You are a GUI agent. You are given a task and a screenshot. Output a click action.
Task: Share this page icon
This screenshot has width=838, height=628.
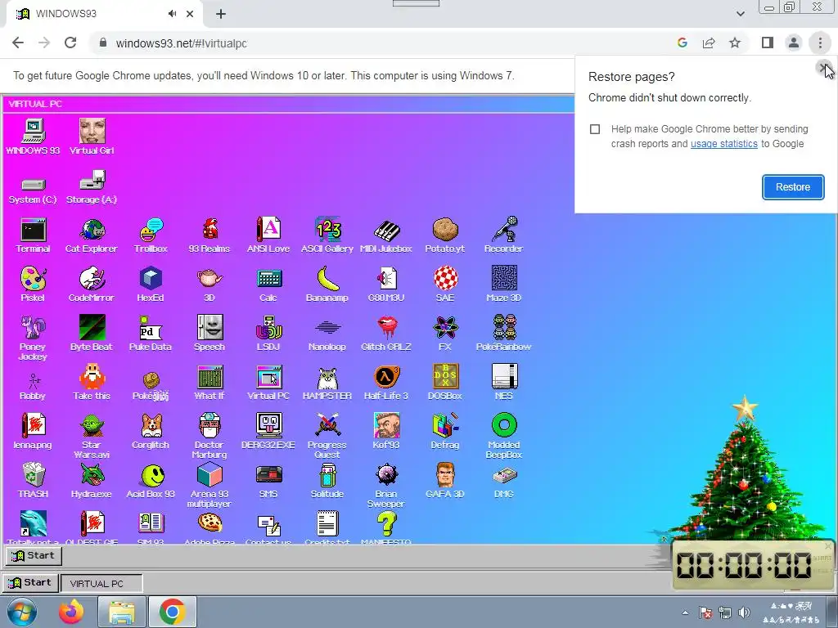pos(709,43)
